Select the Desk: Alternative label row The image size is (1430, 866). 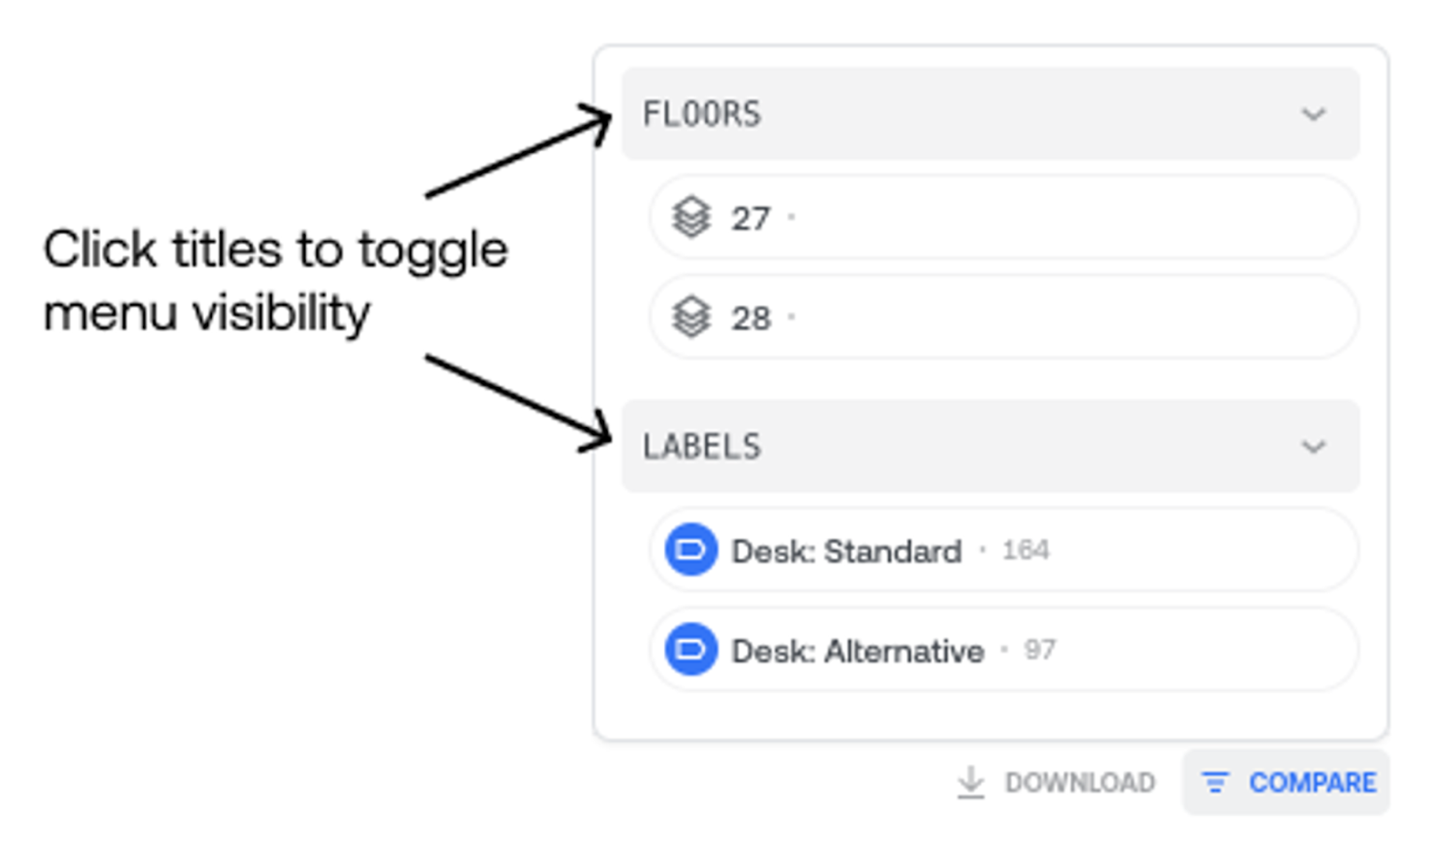[x=1004, y=650]
